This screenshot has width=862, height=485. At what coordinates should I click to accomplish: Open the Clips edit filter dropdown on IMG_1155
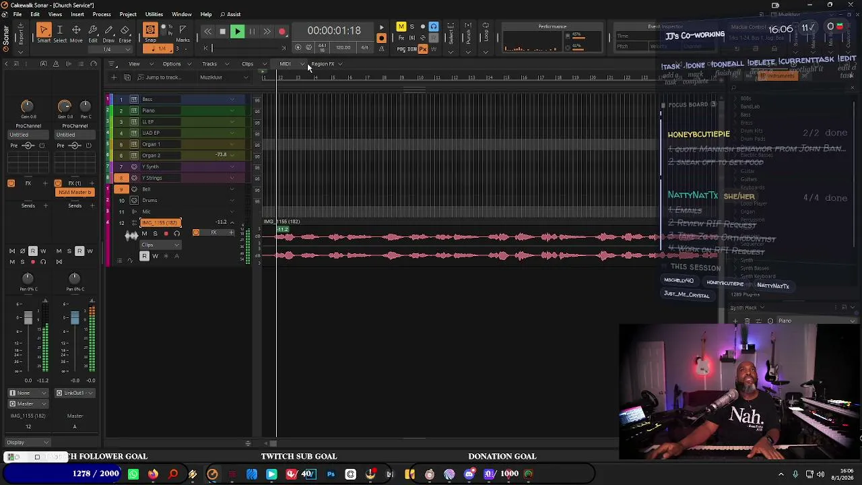[x=159, y=245]
